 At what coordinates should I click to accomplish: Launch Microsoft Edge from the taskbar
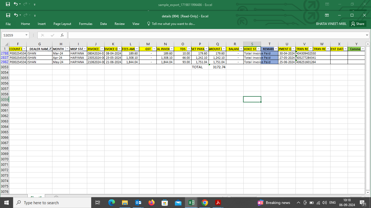click(112, 203)
